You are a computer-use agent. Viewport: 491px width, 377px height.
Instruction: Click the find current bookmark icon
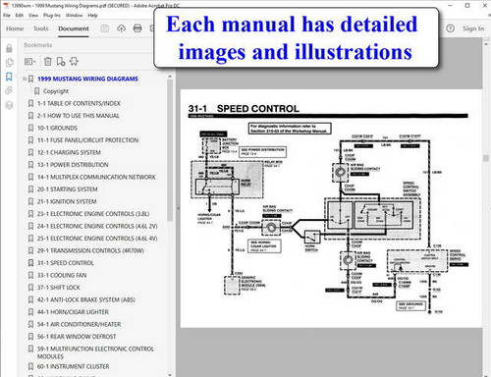pyautogui.click(x=74, y=61)
